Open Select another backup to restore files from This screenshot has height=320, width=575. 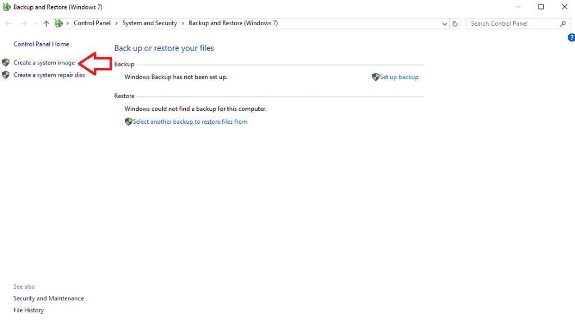(x=190, y=122)
